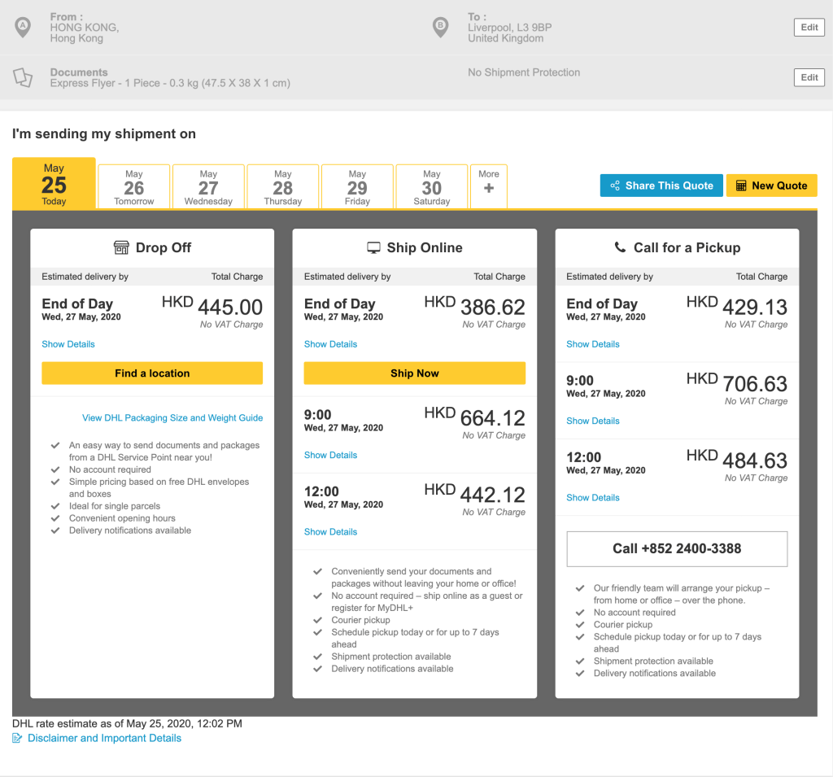Image resolution: width=833 pixels, height=777 pixels.
Task: Click the Liverpool, L3 9BP destination text
Action: [x=509, y=28]
